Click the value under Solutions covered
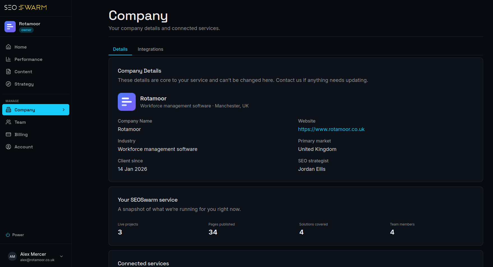Screen dimensions: 493x267 (x=301, y=232)
